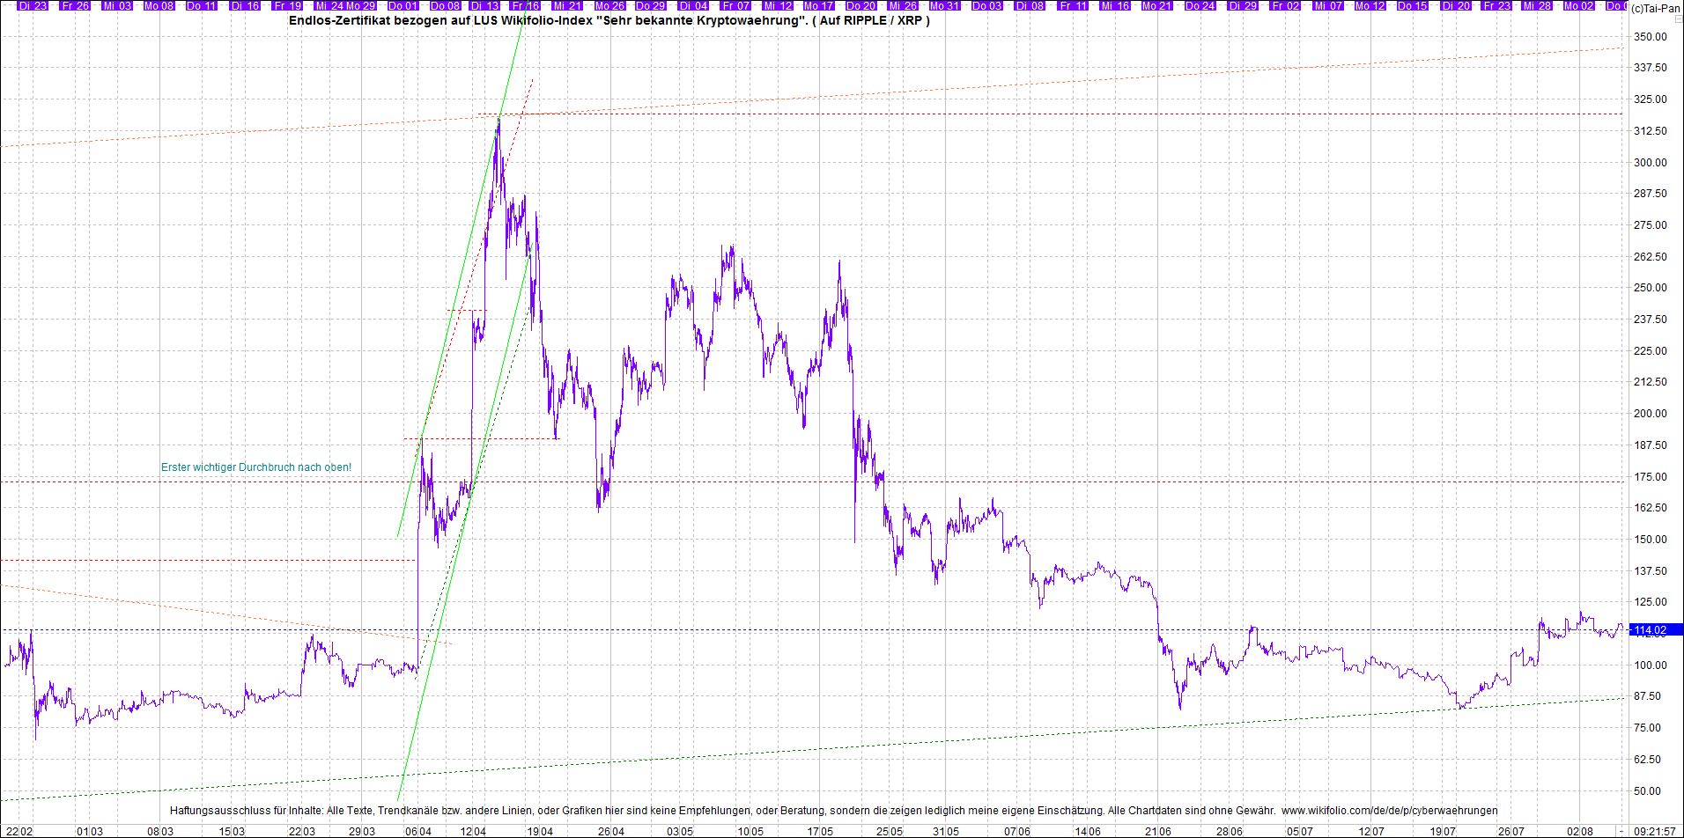Viewport: 1684px width, 838px height.
Task: Click the highlighted current price tag 114.02
Action: [1652, 630]
